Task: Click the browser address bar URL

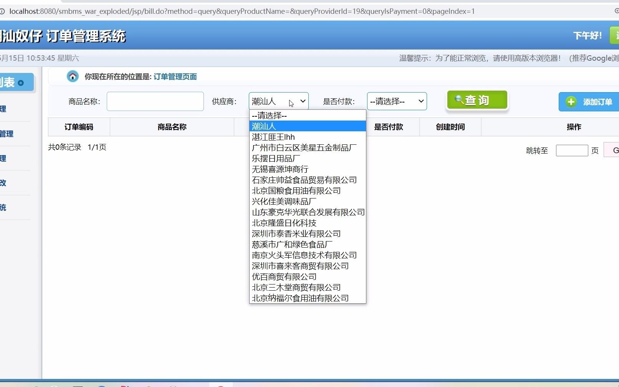Action: pyautogui.click(x=242, y=12)
